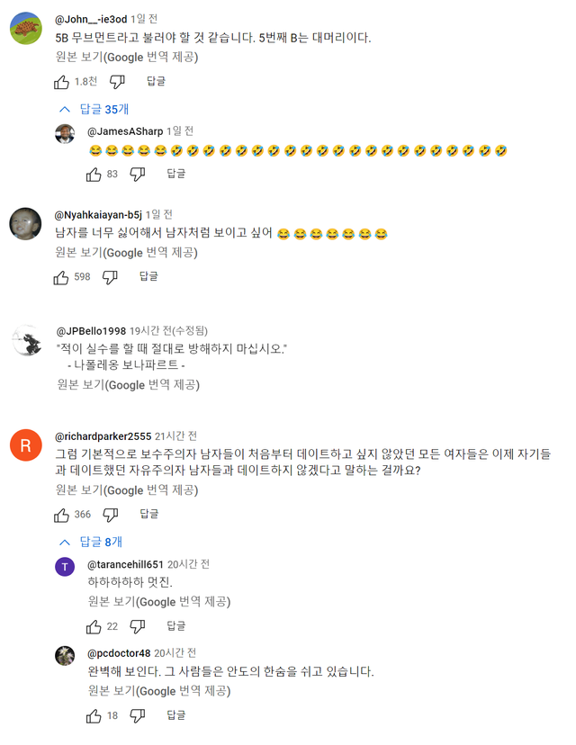Toggle dislike on @JamesASharp's emoji reply

pyautogui.click(x=137, y=175)
